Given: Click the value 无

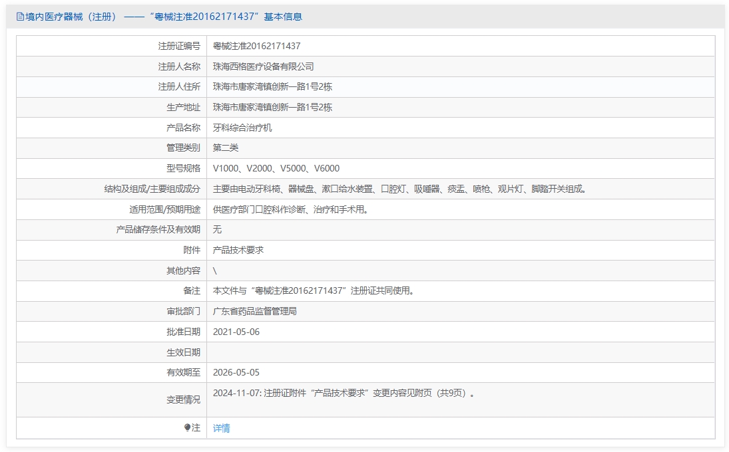Looking at the screenshot, I should pos(217,229).
